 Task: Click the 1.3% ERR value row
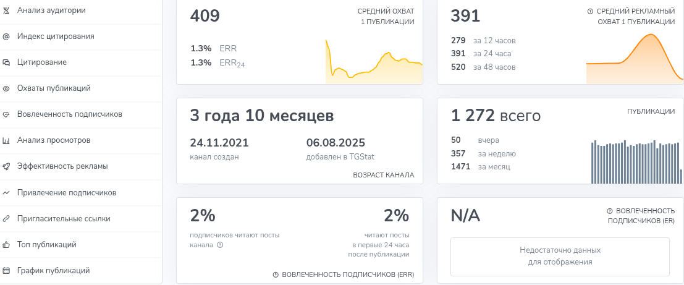[x=214, y=48]
